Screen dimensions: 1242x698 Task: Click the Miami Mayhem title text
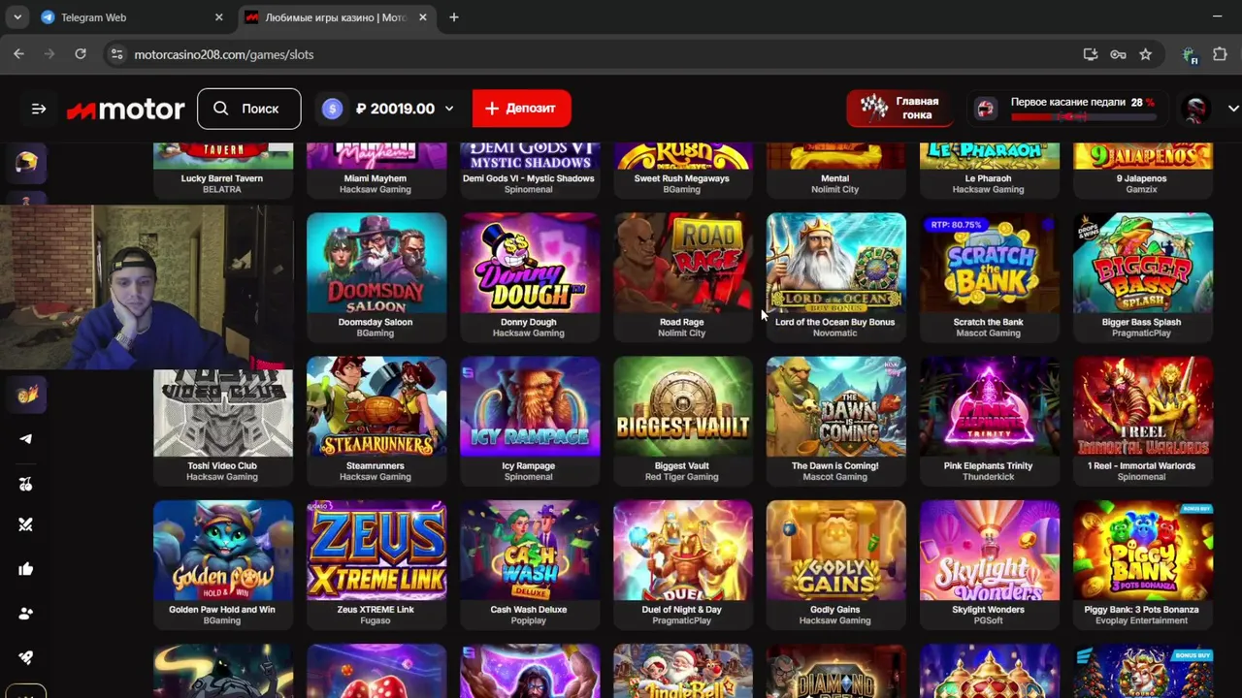376,178
